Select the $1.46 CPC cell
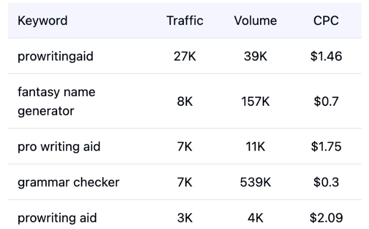The width and height of the screenshot is (369, 229). click(x=326, y=56)
